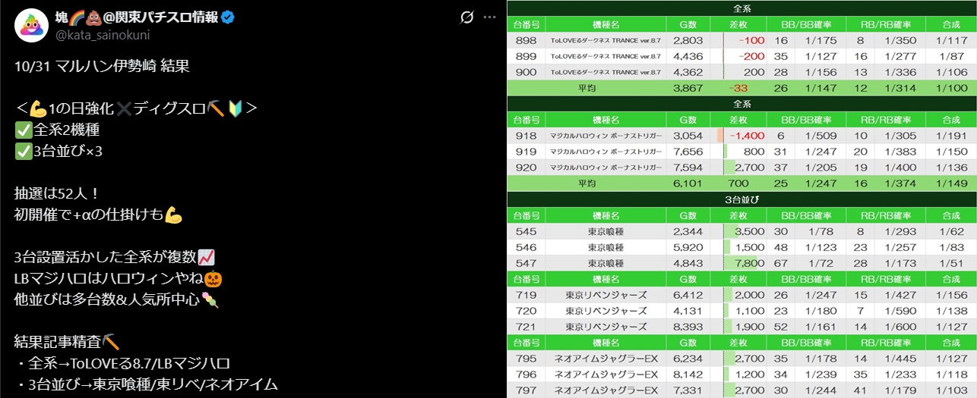The width and height of the screenshot is (977, 398).
Task: Select the line "LBマジハロはハロウィンやね"
Action: tap(117, 278)
